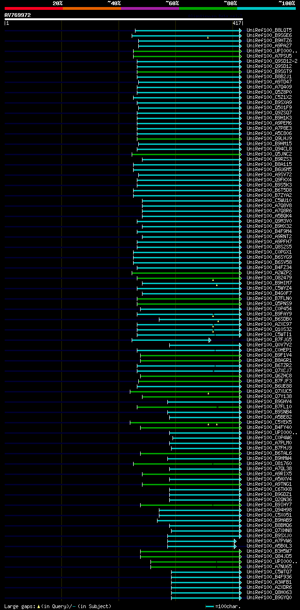Click label UniRef100_B7FLN0
The image size is (300, 610).
click(x=269, y=298)
